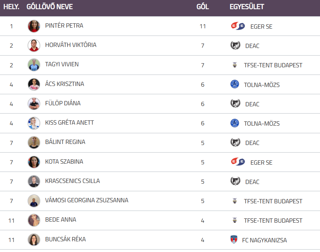Viewport: 320px width, 252px height.
Task: Open Pintér Petra's player photo
Action: [x=34, y=26]
